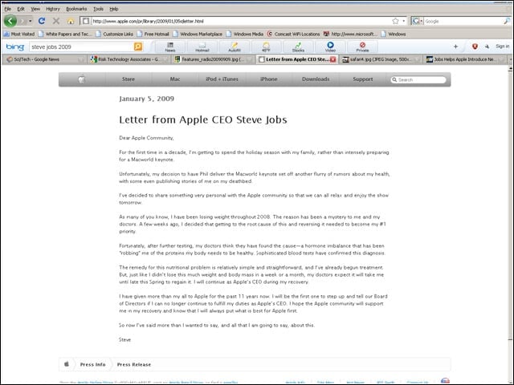Open the Comcast WiFi Locations bookmark

293,34
